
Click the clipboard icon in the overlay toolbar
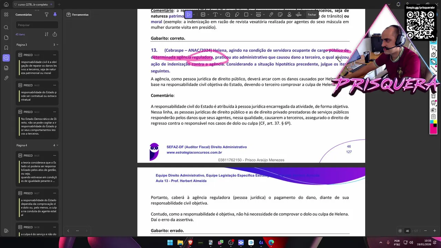click(433, 116)
